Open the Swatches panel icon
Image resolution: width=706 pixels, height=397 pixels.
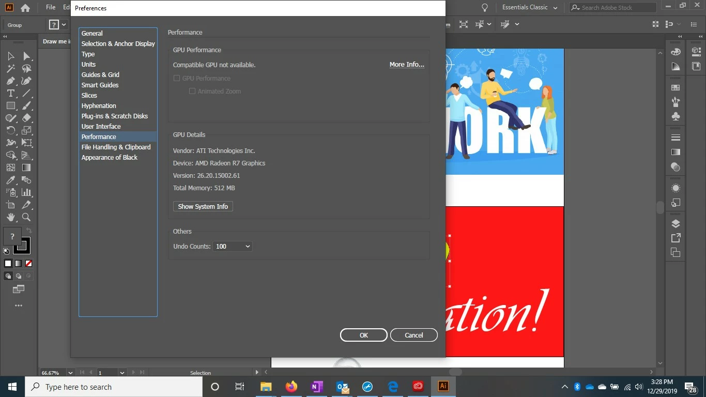pos(676,87)
